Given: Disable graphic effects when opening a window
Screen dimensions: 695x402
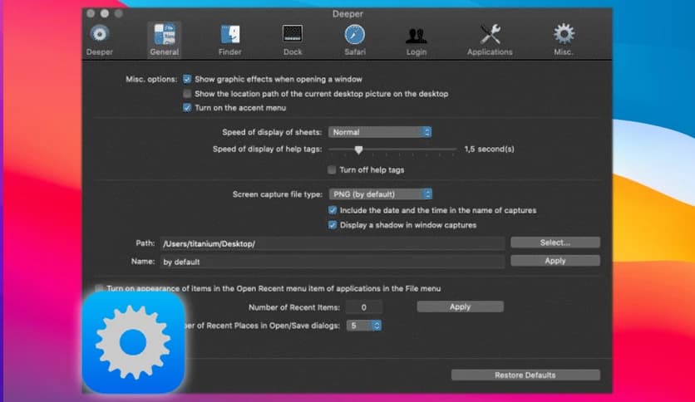Looking at the screenshot, I should 187,79.
